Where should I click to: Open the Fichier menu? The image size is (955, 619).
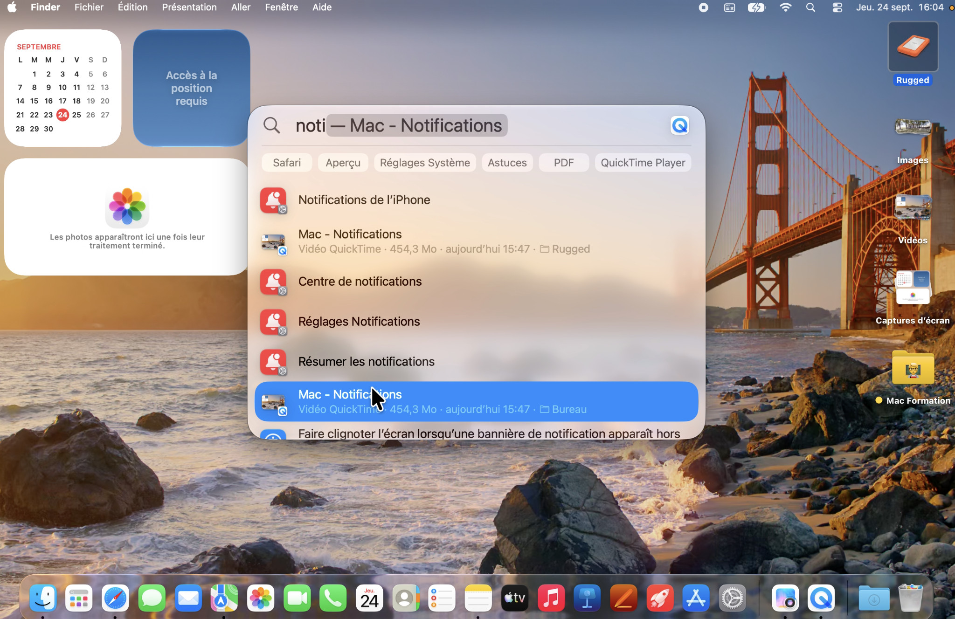point(89,7)
